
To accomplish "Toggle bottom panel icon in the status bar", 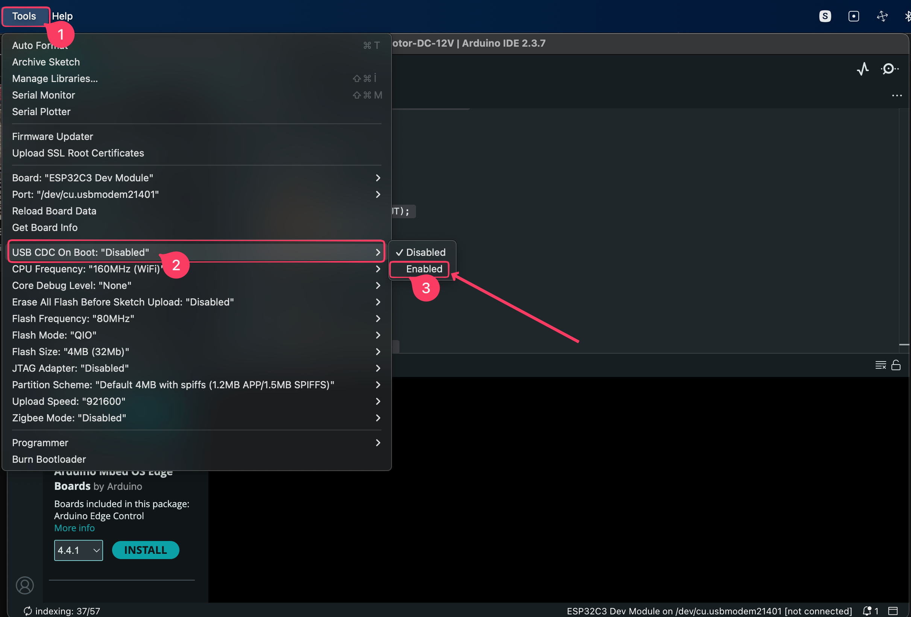I will [x=893, y=610].
